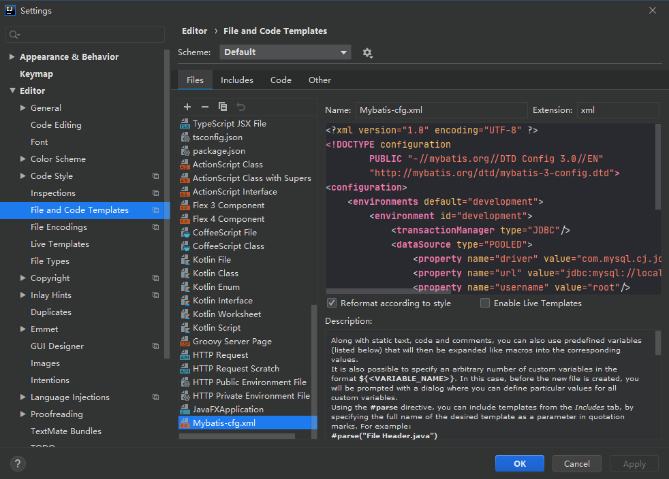Select ActionScript Interface template
The height and width of the screenshot is (479, 669).
[234, 192]
